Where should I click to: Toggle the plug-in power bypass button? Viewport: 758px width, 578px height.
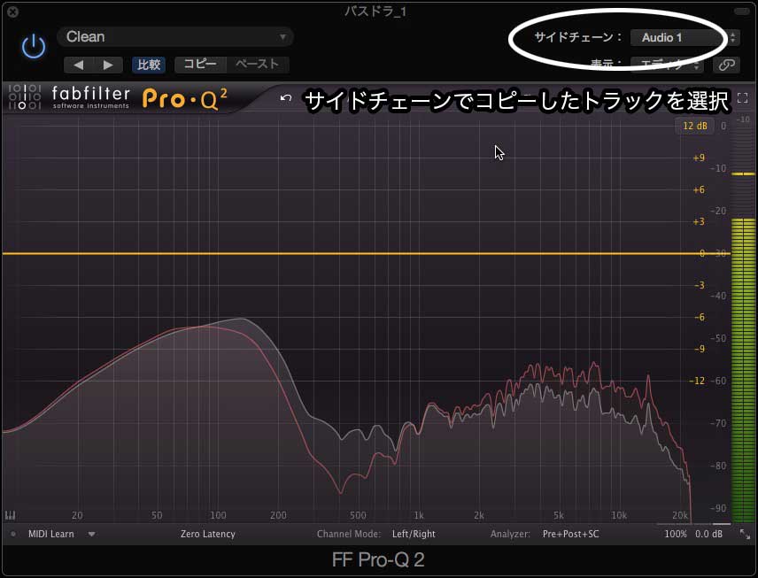[34, 46]
